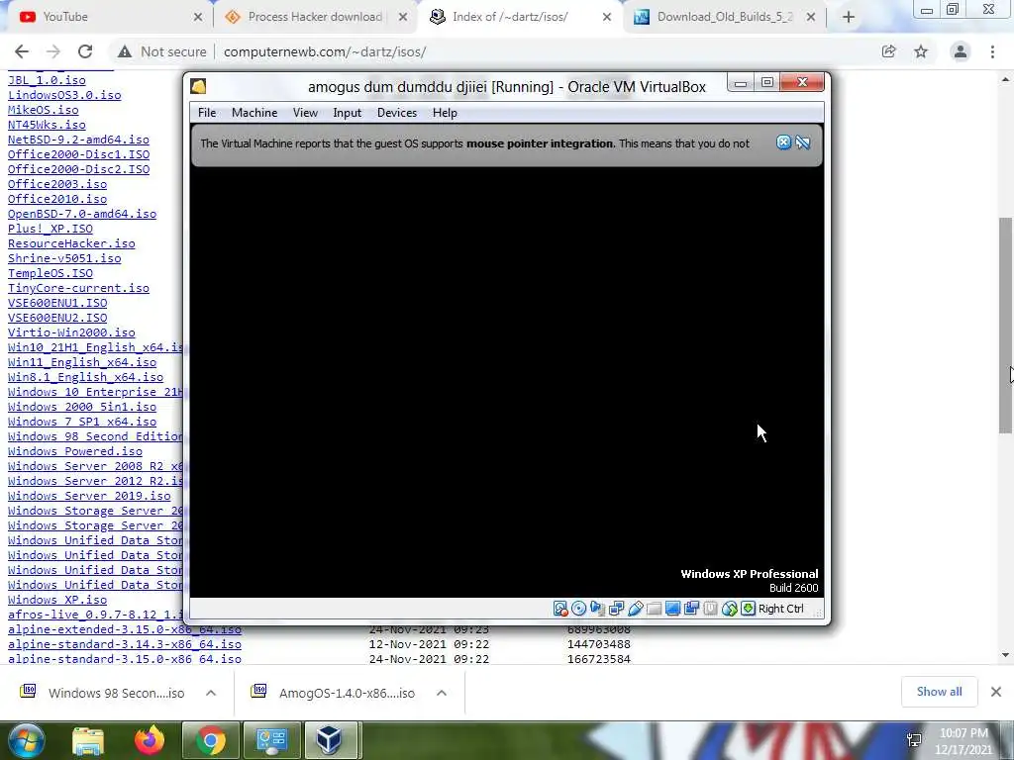1014x760 pixels.
Task: Click the scrollbar down arrow
Action: [x=1005, y=655]
